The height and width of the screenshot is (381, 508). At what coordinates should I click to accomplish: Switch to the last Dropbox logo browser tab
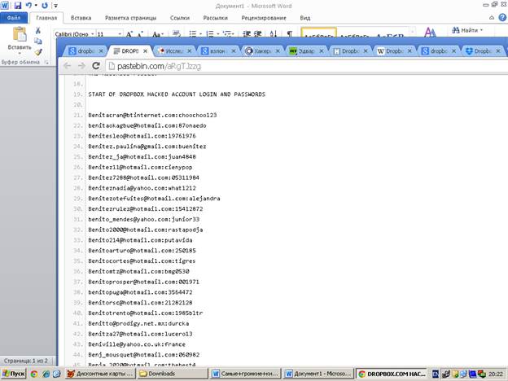[481, 50]
